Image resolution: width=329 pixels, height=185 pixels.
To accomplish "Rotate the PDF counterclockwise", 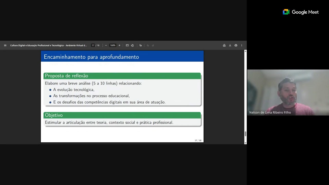I will pyautogui.click(x=132, y=45).
